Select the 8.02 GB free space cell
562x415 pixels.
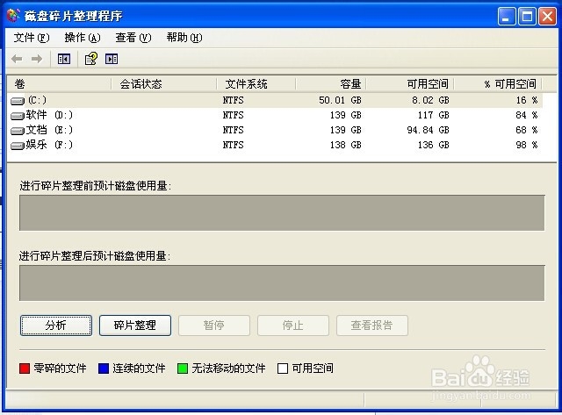(430, 100)
